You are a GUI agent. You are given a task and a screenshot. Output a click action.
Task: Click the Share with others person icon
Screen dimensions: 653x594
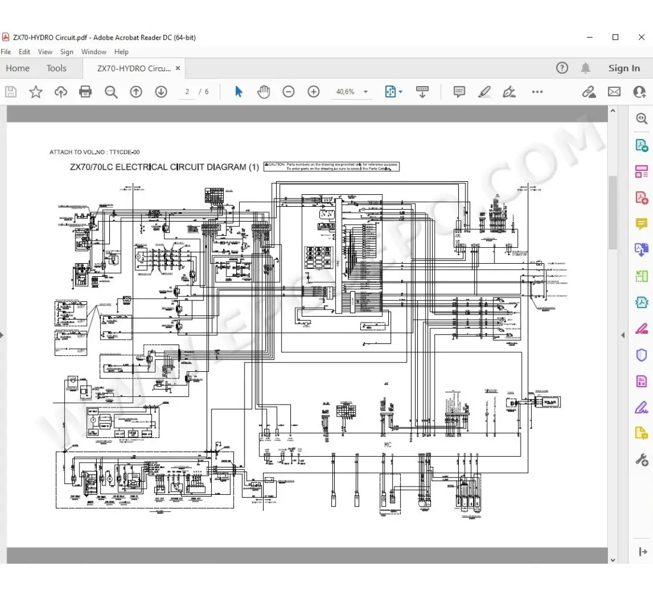pyautogui.click(x=639, y=91)
